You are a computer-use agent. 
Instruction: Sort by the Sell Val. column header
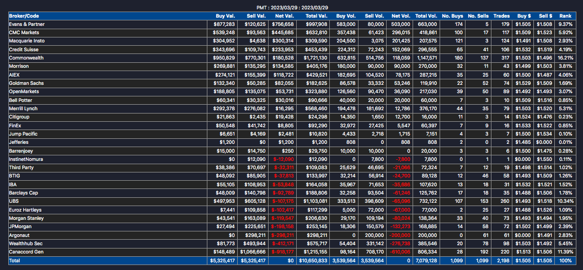pos(256,16)
